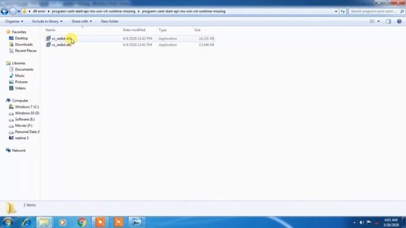Click the last program-cant-start breadcrumb segment
The width and height of the screenshot is (406, 228).
coord(183,11)
